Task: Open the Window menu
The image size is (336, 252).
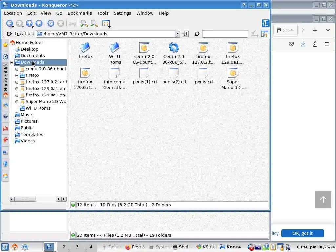Action: pyautogui.click(x=145, y=13)
